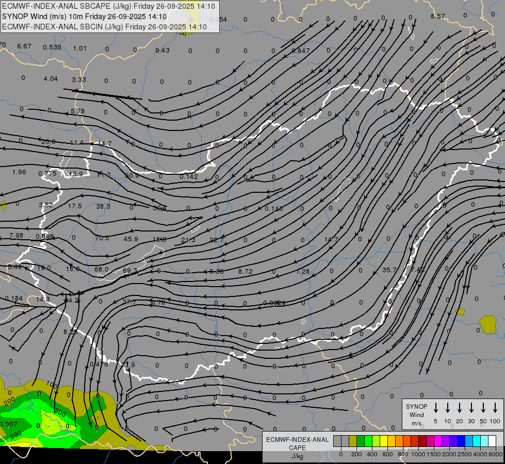Click the map value 0.184
Screen dimensions: 505x464
click(x=14, y=298)
